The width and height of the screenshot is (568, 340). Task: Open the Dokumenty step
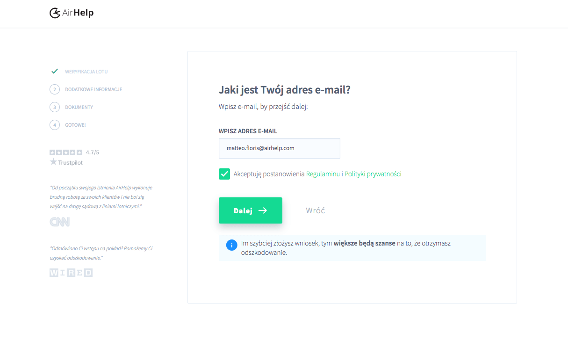click(79, 107)
